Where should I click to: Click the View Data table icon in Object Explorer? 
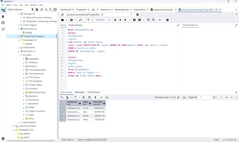[41, 9]
